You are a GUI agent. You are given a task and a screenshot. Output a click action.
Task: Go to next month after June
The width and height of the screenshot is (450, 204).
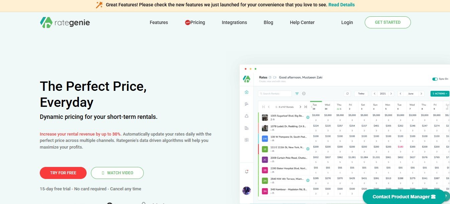(421, 94)
